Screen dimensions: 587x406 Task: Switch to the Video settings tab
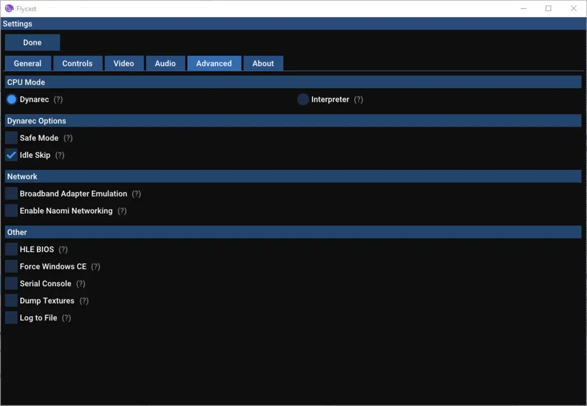[x=124, y=63]
